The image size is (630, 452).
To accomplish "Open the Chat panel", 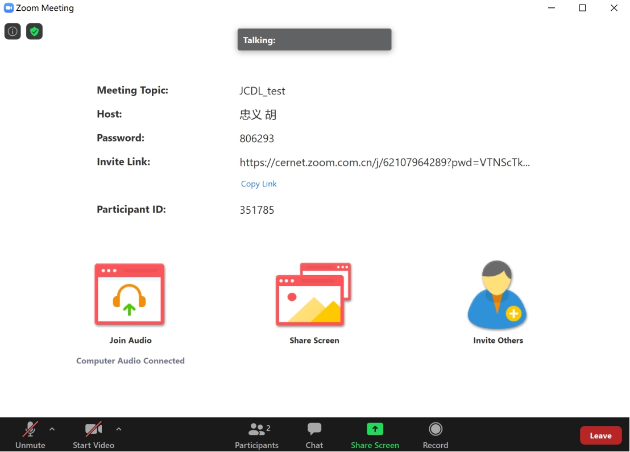I will (314, 436).
